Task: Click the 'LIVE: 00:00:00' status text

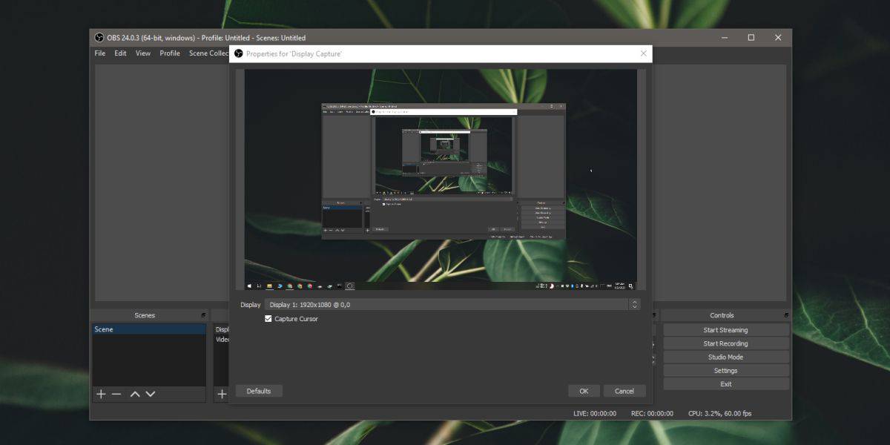Action: pyautogui.click(x=595, y=413)
